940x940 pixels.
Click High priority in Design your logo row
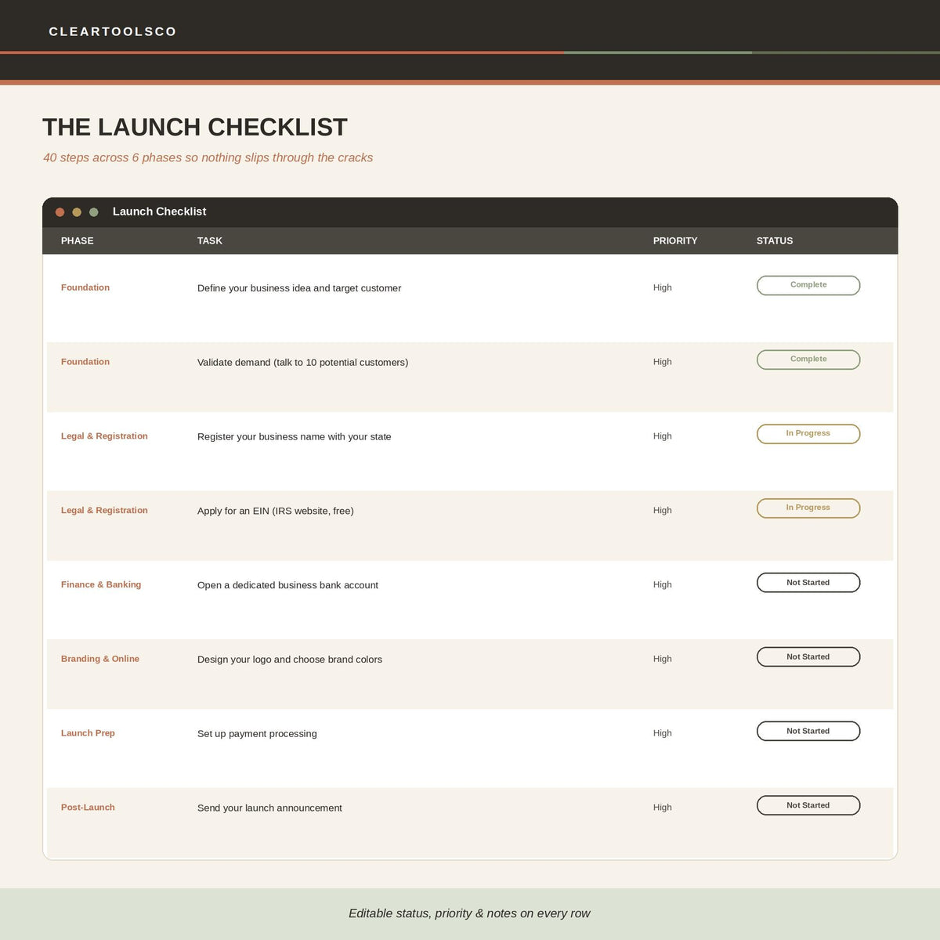(x=663, y=659)
